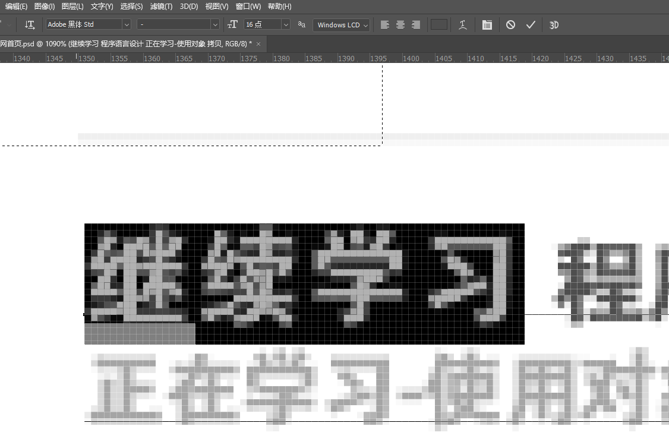Open the 3D(D) menu
This screenshot has width=669, height=445.
(x=188, y=7)
